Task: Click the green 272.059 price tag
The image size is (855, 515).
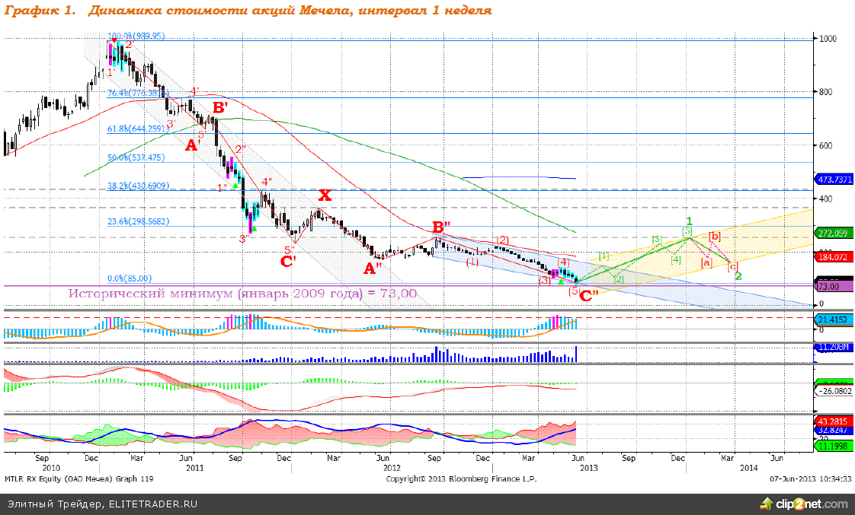Action: point(833,233)
